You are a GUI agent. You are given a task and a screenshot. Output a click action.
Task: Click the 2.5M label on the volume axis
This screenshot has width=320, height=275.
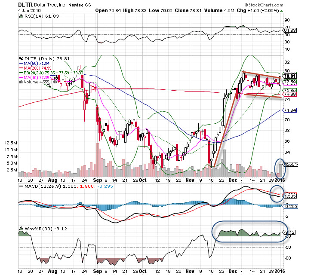(12, 170)
